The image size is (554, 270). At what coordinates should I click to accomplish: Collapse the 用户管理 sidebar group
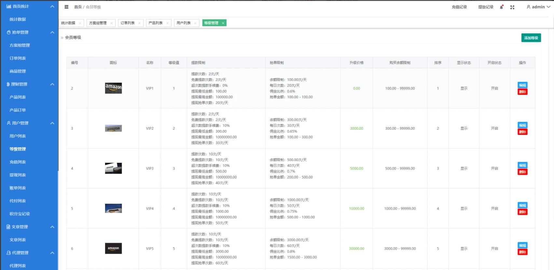tap(52, 123)
